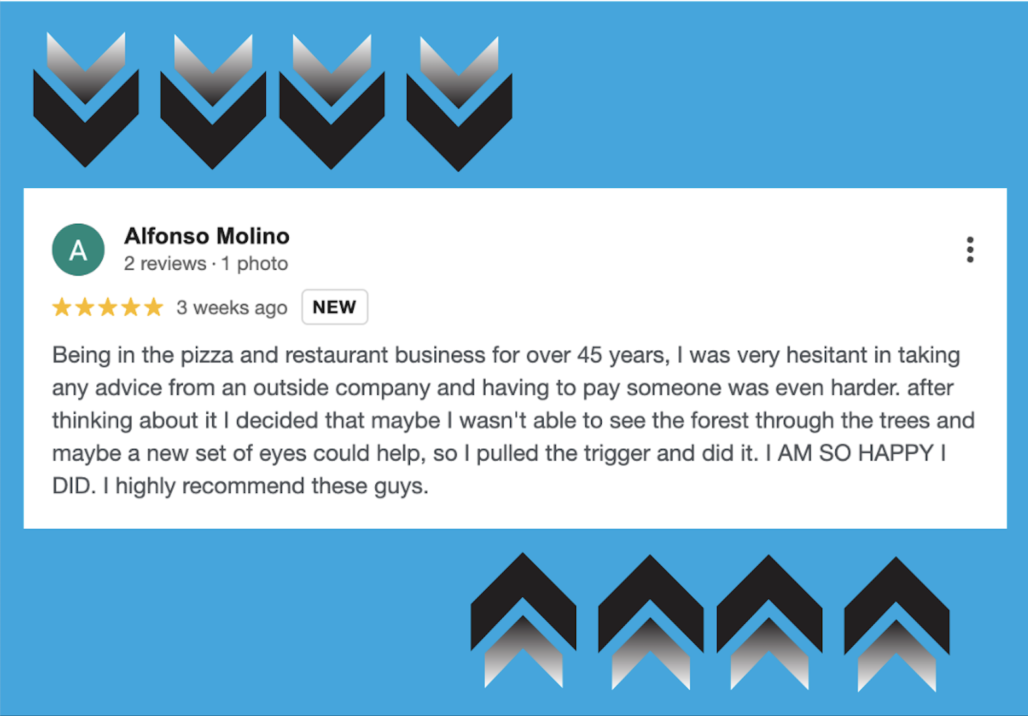This screenshot has width=1028, height=716.
Task: Open the three-dot more options menu
Action: coord(970,249)
